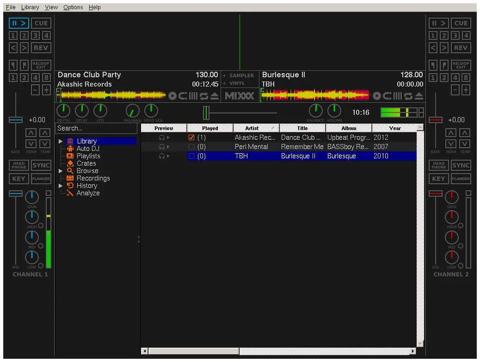Click the permanent pitch up arrow on Channel 2
The image size is (480, 362).
tap(450, 133)
